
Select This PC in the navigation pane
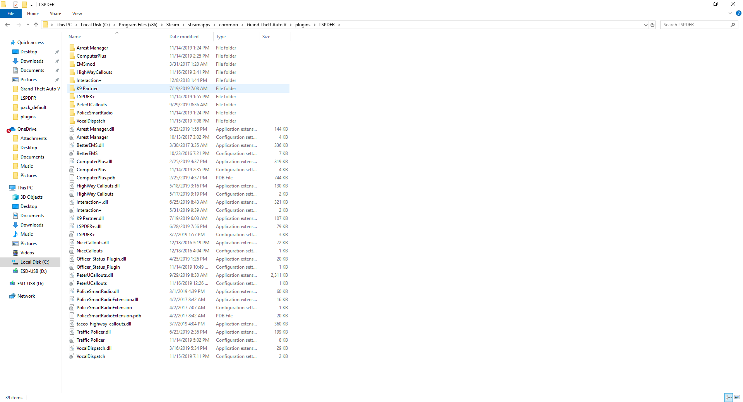[x=25, y=188]
